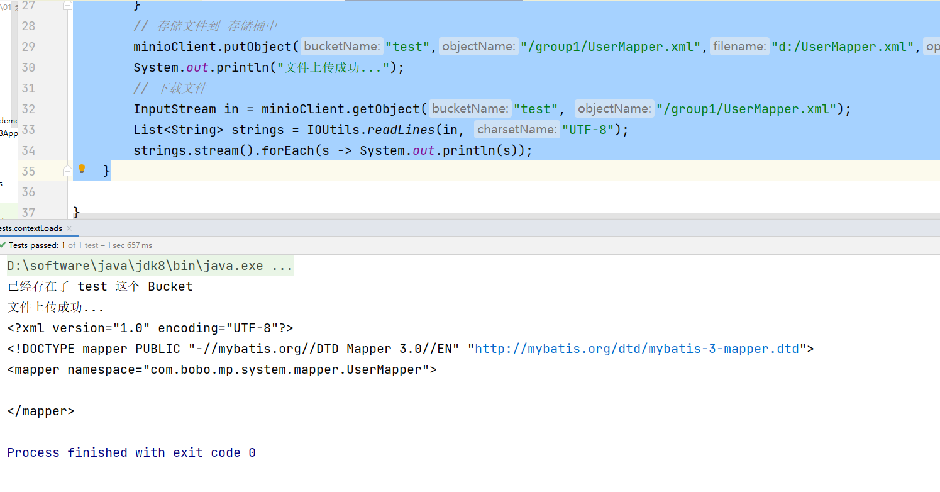Click the InputStream type on line 32
Viewport: 940px width, 492px height.
tap(174, 109)
